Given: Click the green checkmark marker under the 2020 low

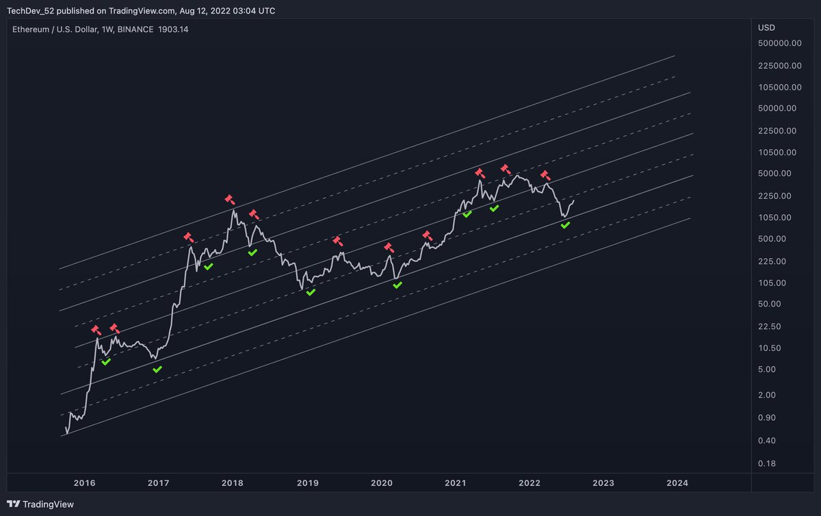Looking at the screenshot, I should click(396, 285).
